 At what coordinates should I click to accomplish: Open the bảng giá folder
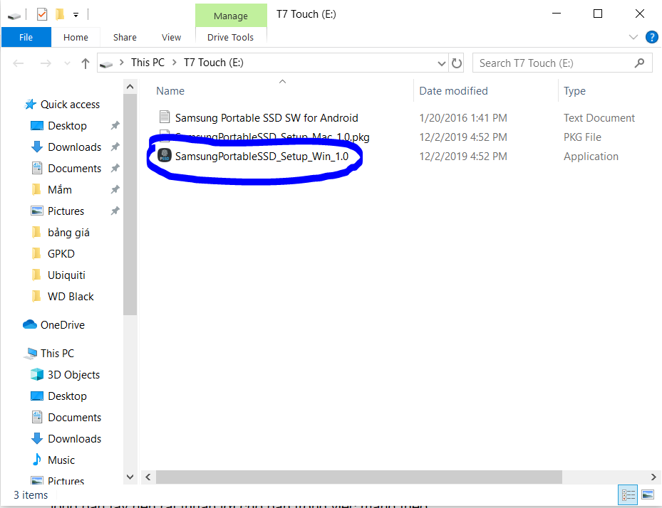click(x=68, y=232)
